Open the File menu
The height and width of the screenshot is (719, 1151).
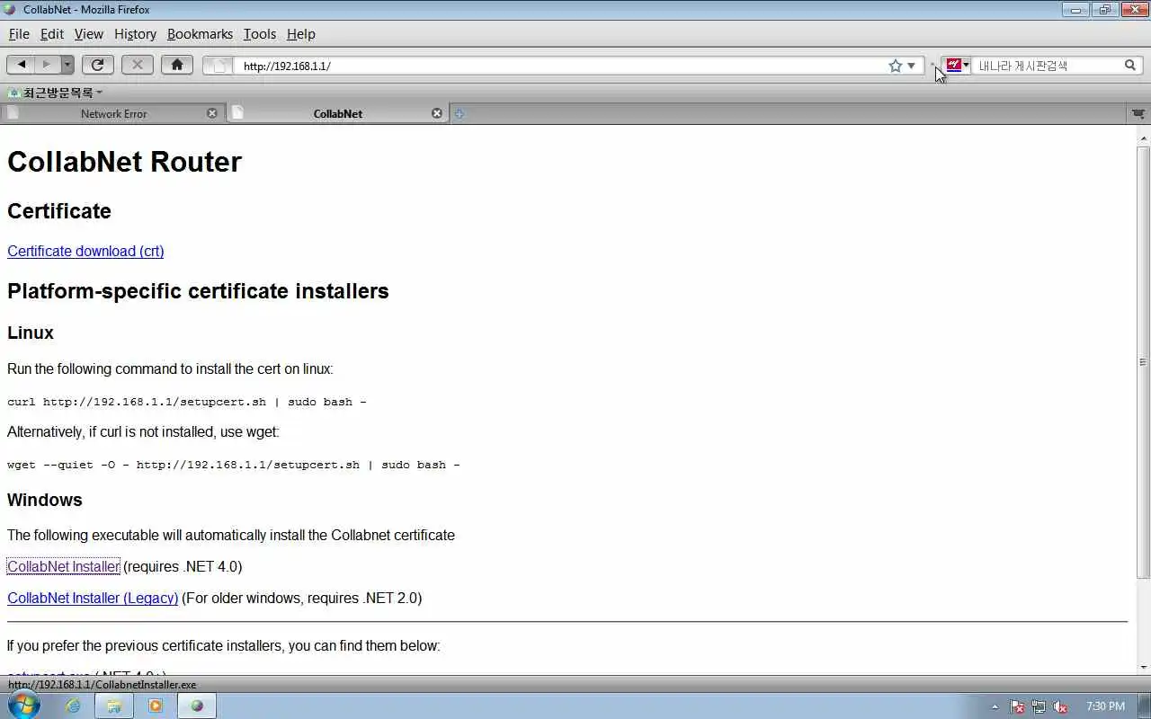[19, 34]
